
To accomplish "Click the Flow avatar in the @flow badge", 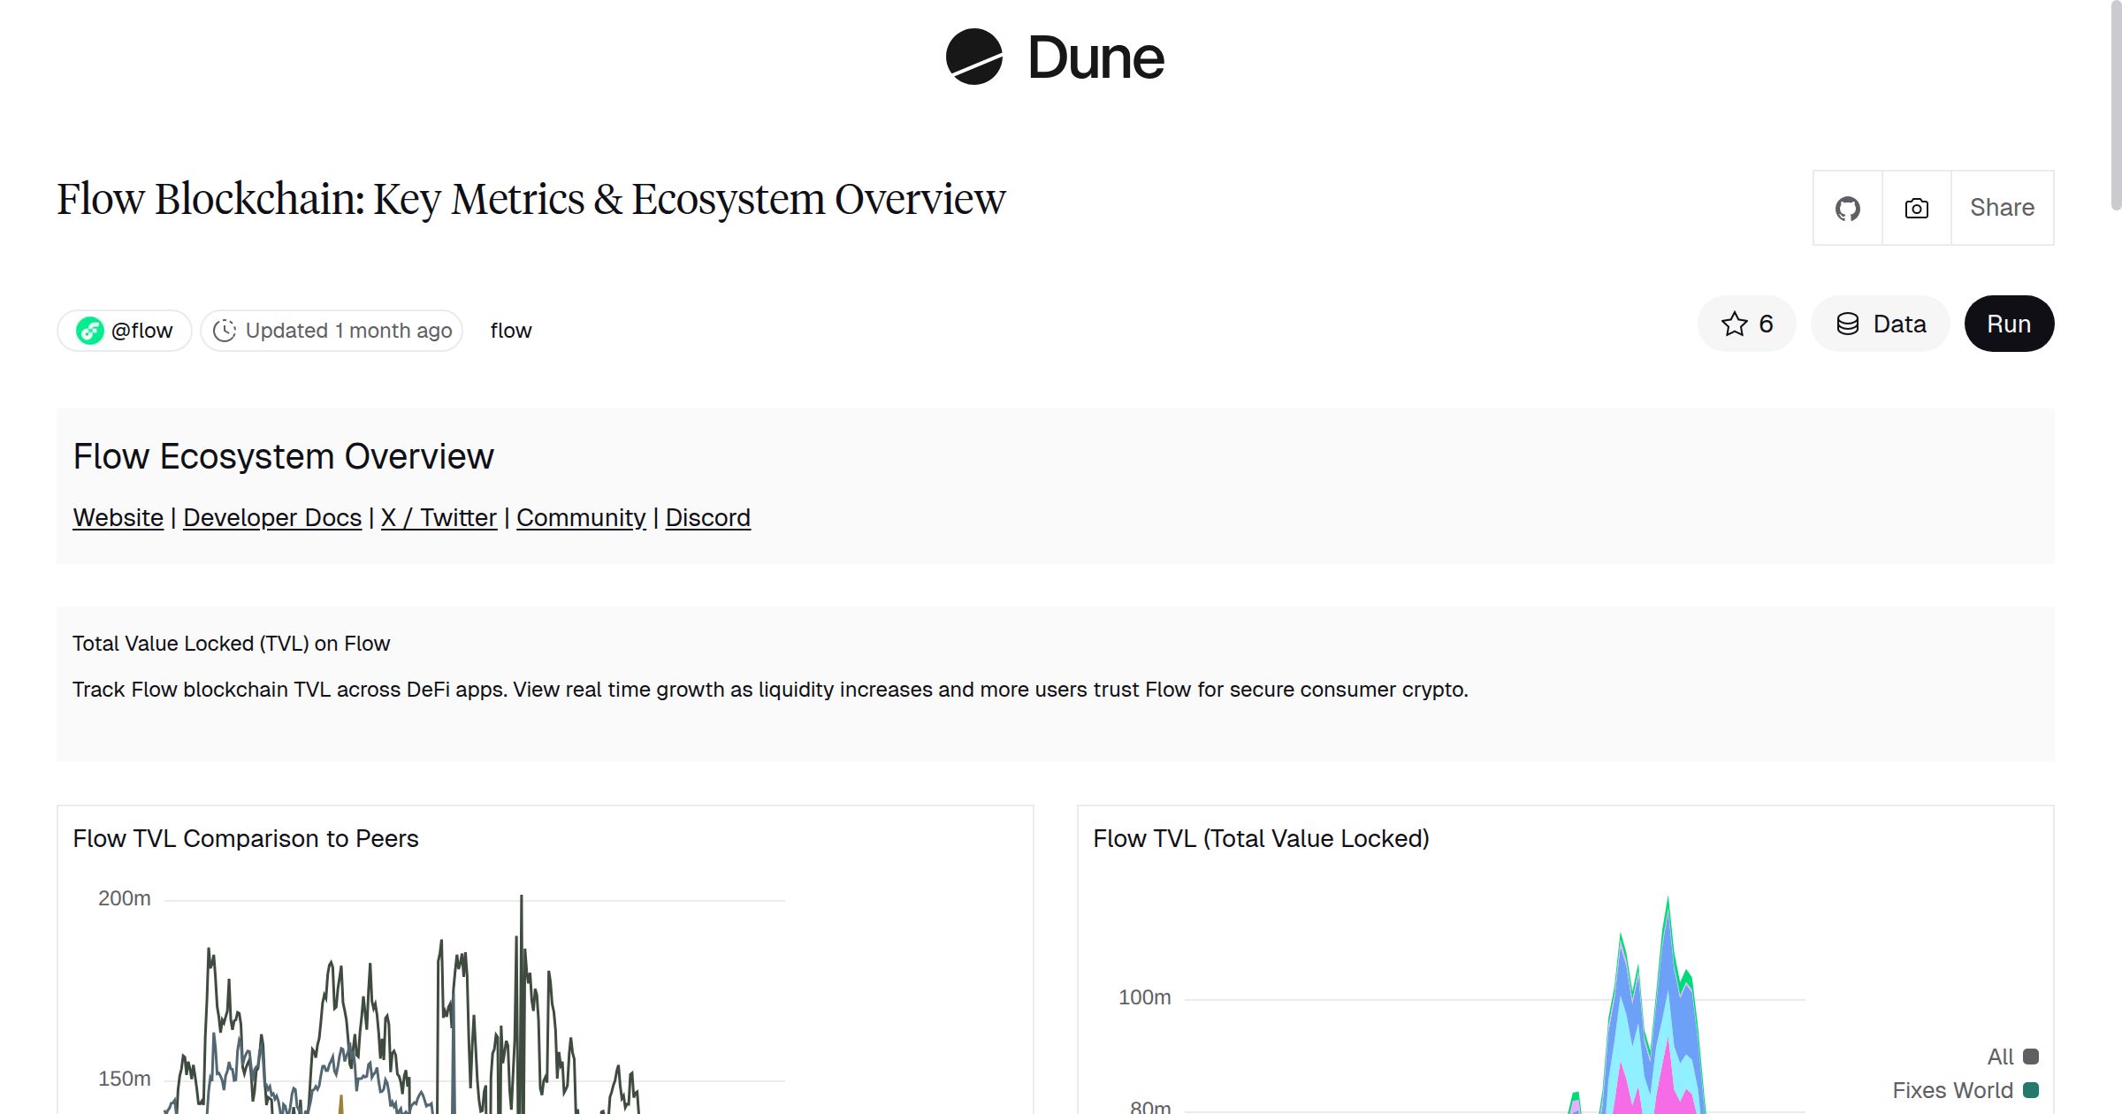I will (x=91, y=330).
